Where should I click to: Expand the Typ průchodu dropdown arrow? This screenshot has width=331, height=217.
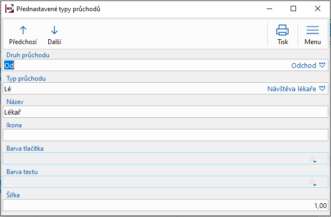pyautogui.click(x=321, y=89)
